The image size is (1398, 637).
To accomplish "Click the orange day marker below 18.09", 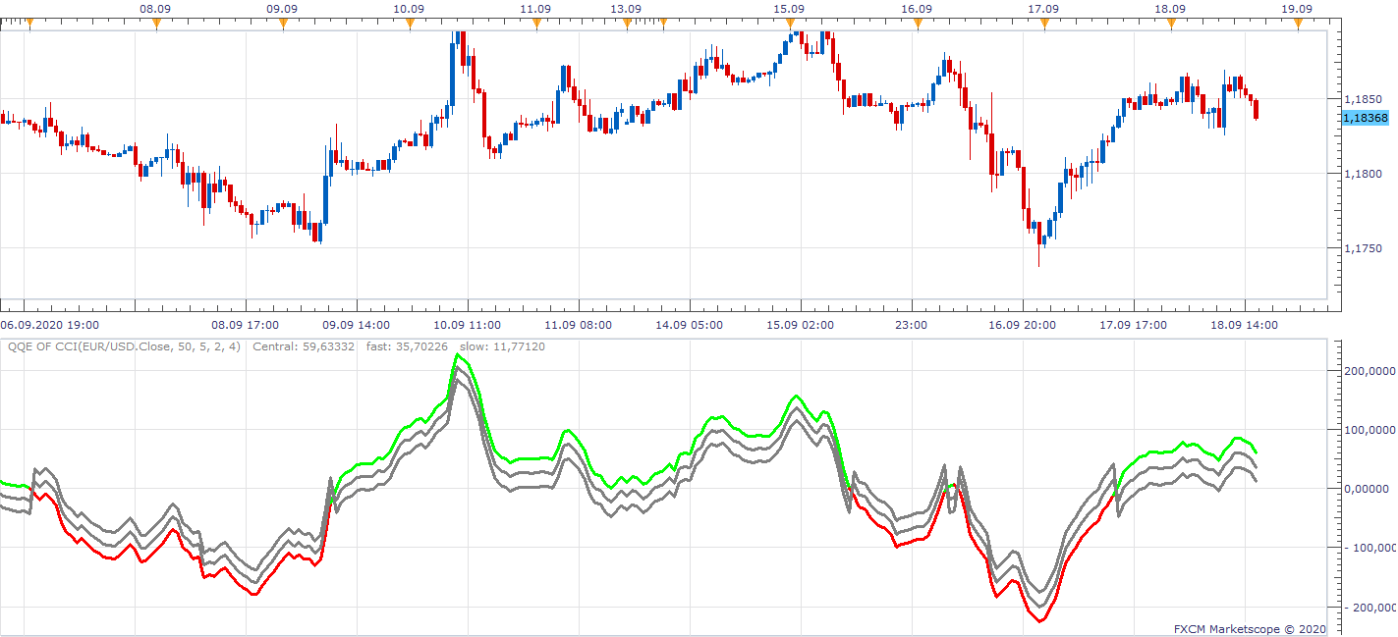I will (x=1171, y=24).
